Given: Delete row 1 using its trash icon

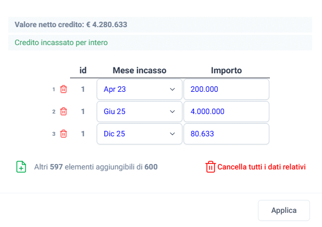Looking at the screenshot, I should (x=64, y=90).
